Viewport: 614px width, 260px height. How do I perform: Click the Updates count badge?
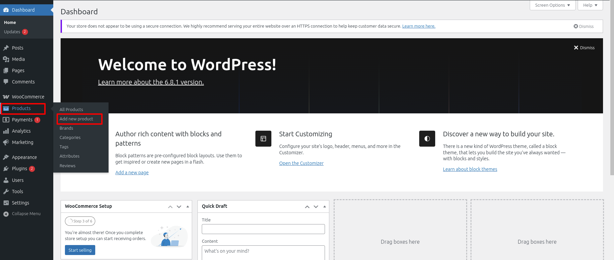tap(25, 32)
